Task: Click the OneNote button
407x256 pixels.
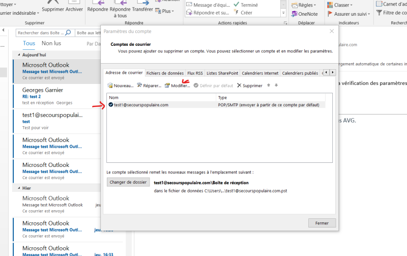Action: point(304,14)
